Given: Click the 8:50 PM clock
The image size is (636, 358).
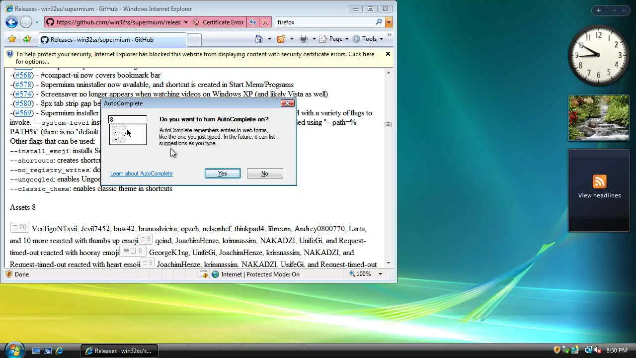Looking at the screenshot, I should tap(617, 351).
